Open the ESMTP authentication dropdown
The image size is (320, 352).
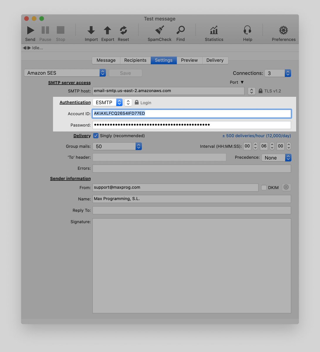point(119,102)
